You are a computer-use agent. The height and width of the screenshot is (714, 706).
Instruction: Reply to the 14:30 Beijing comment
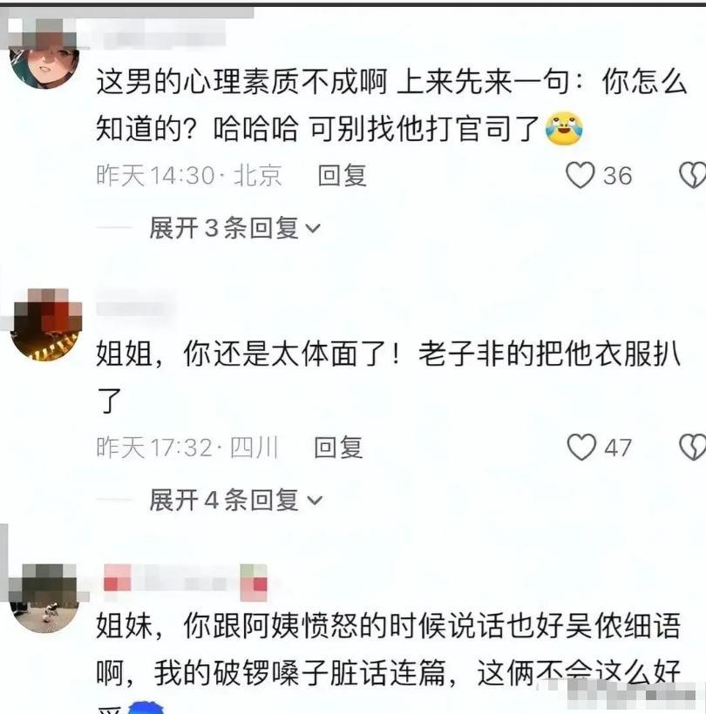click(x=343, y=175)
